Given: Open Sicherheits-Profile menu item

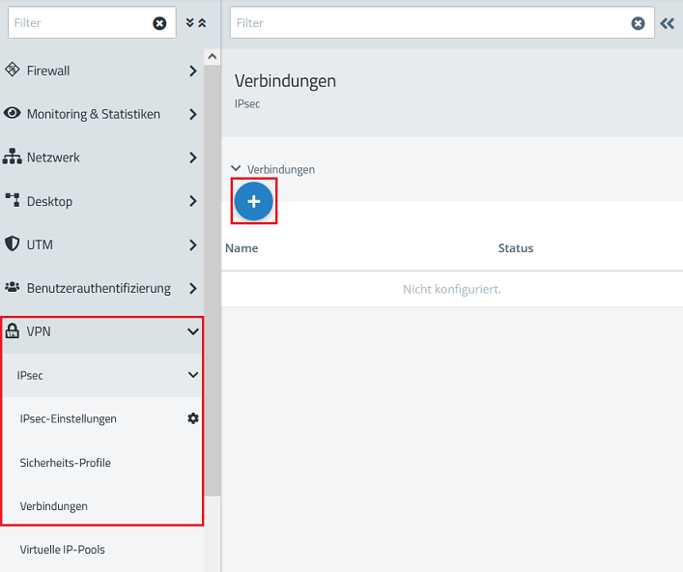Looking at the screenshot, I should point(66,463).
